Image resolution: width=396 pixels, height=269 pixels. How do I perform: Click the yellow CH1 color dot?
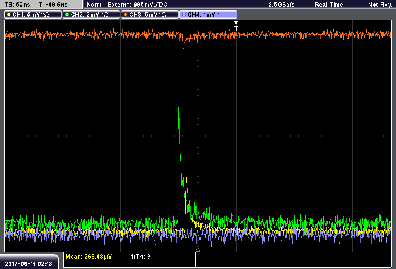pyautogui.click(x=9, y=15)
